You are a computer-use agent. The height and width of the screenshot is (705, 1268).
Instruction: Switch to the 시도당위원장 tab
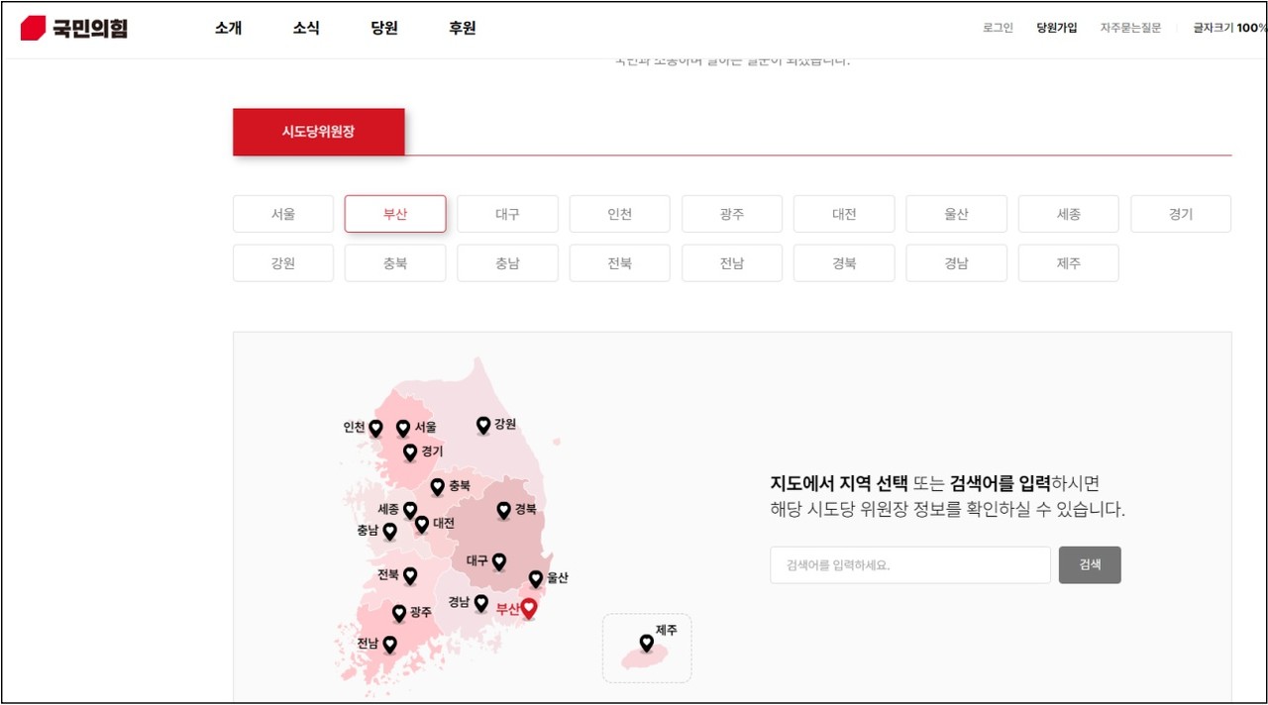click(x=318, y=131)
